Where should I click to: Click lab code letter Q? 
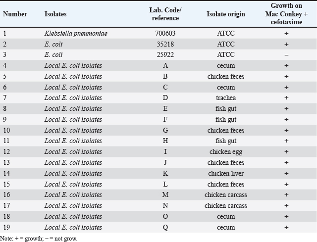tap(165, 227)
